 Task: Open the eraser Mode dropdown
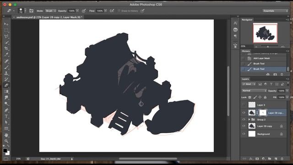[x=50, y=11]
